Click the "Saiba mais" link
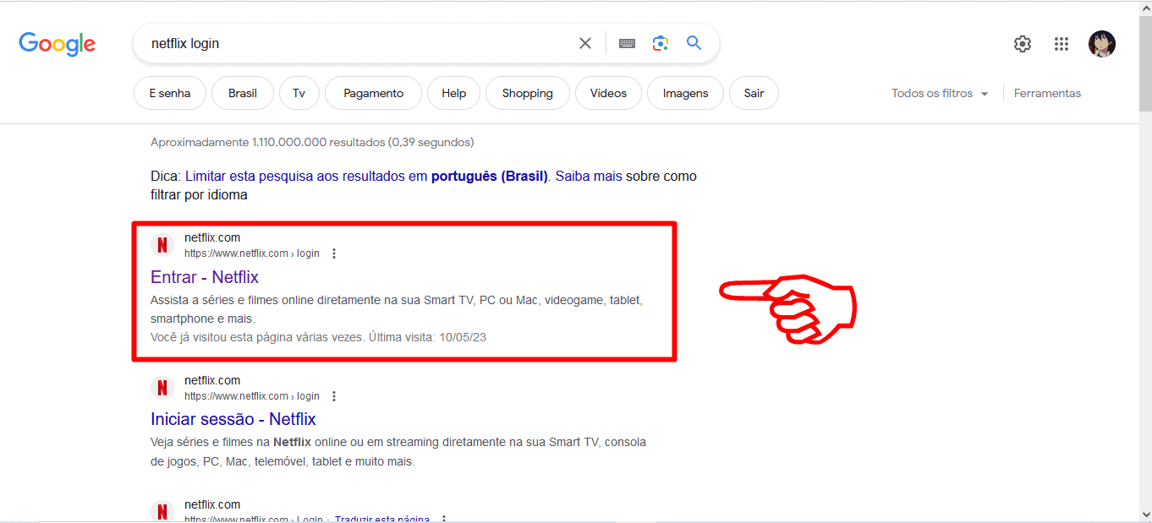 pyautogui.click(x=589, y=177)
